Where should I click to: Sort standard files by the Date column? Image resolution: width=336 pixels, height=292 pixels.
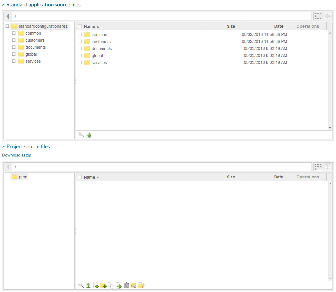pyautogui.click(x=279, y=26)
